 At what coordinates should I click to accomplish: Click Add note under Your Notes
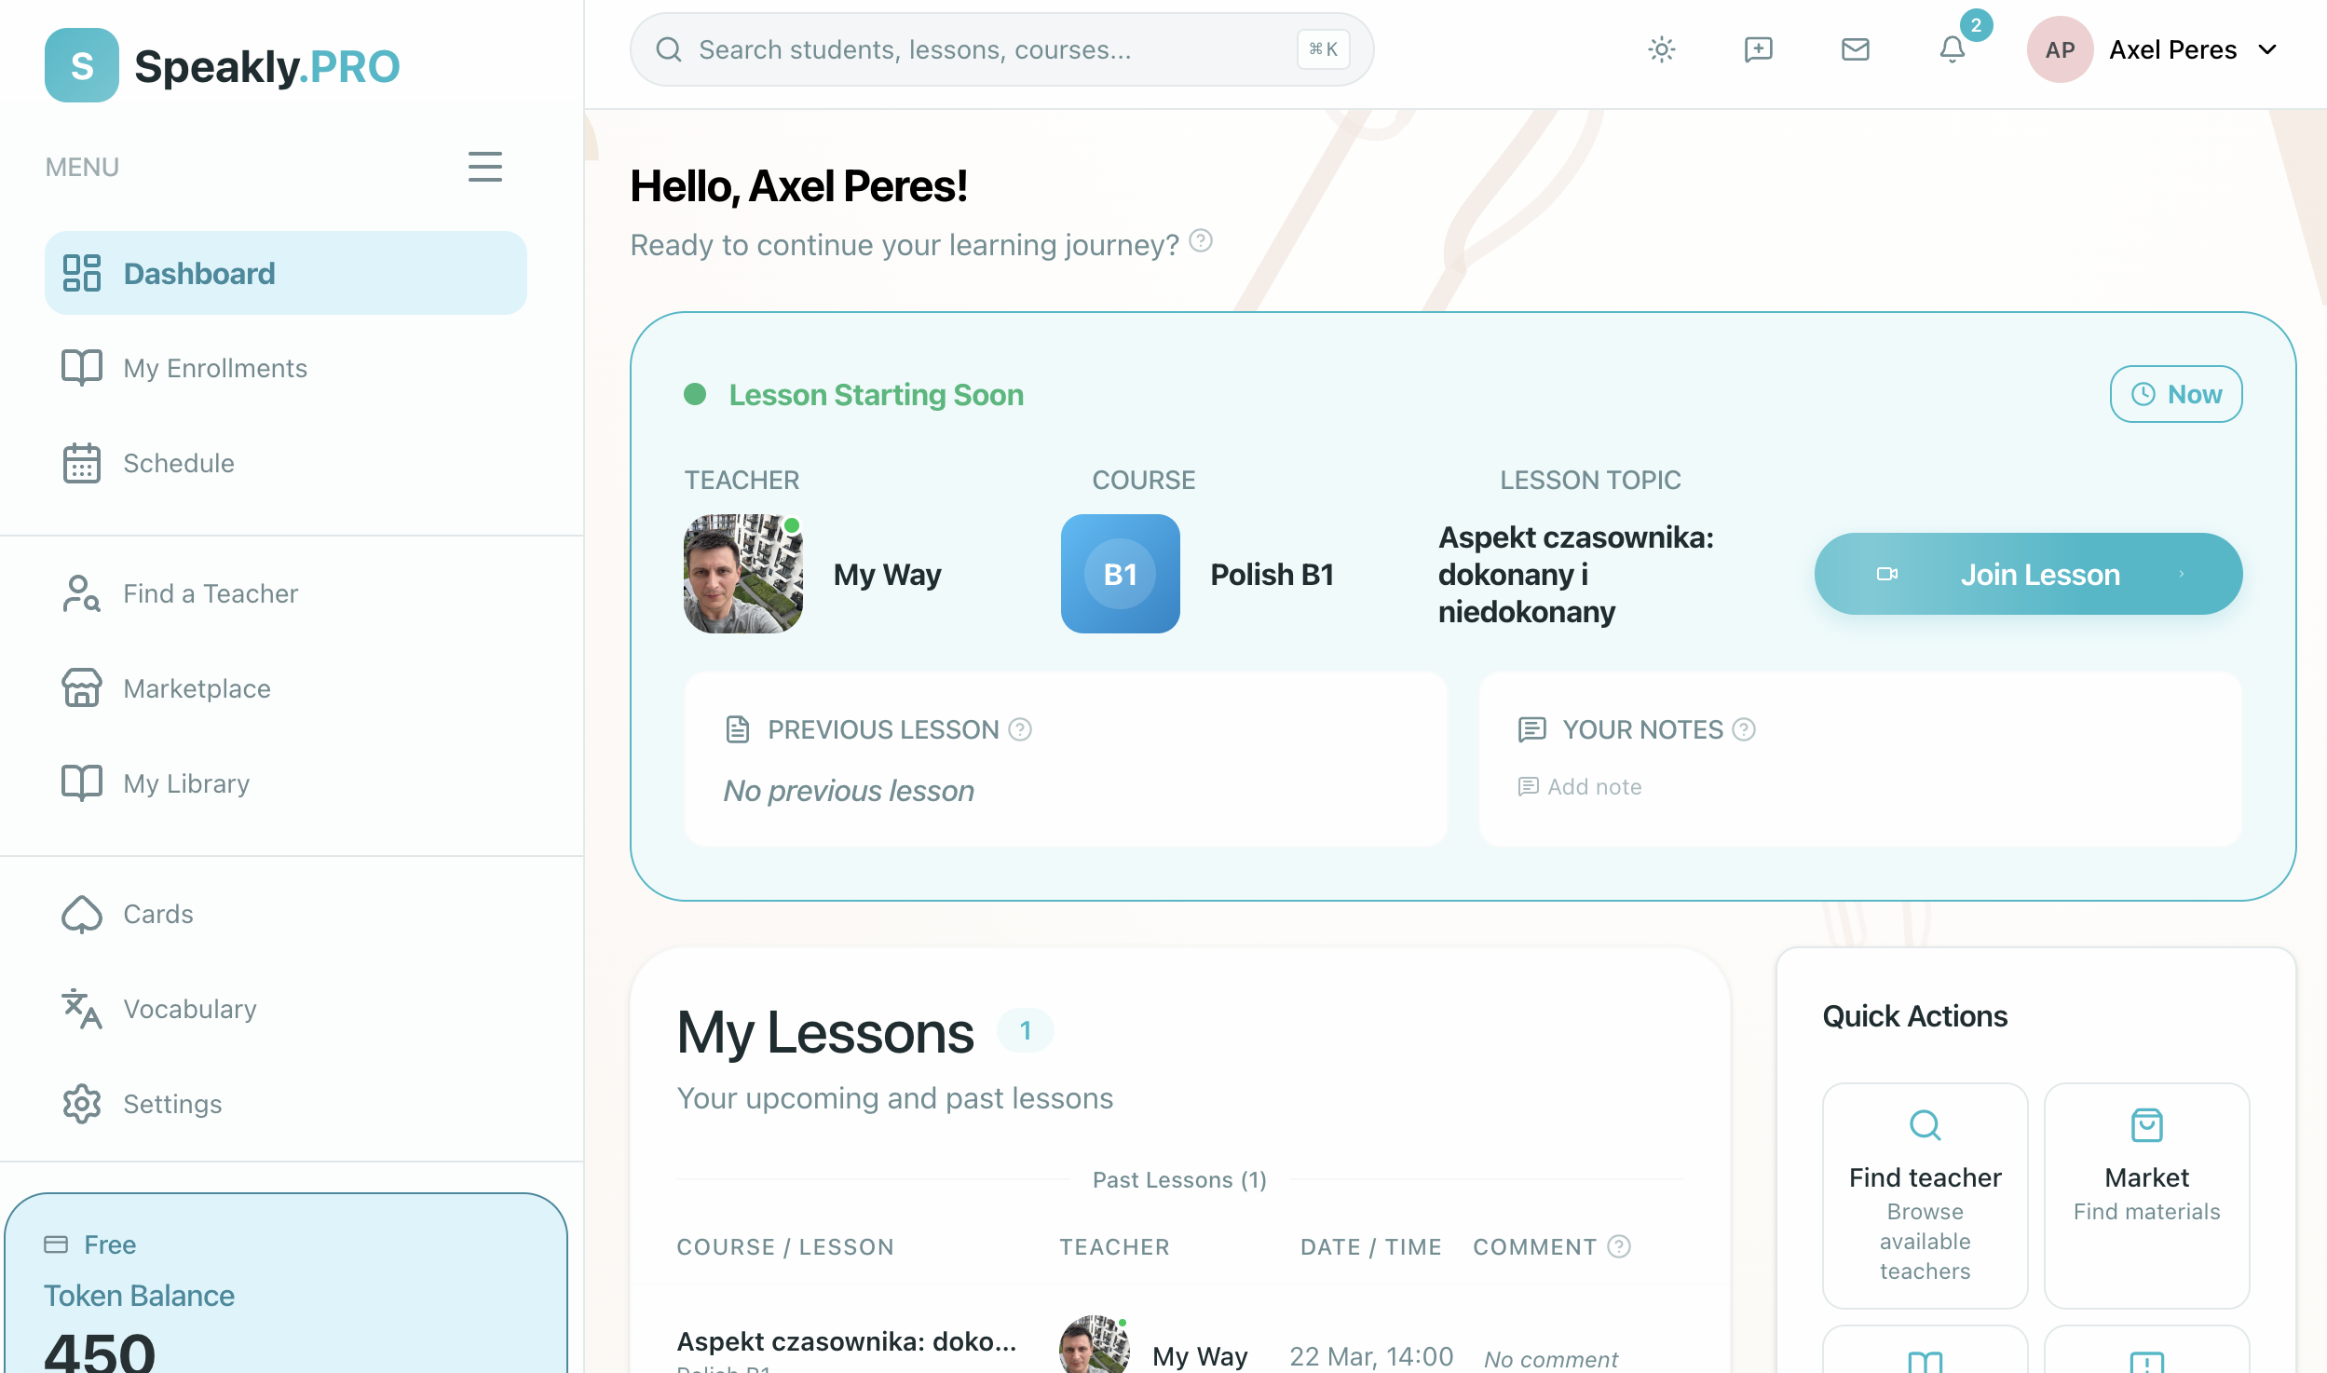[1594, 787]
